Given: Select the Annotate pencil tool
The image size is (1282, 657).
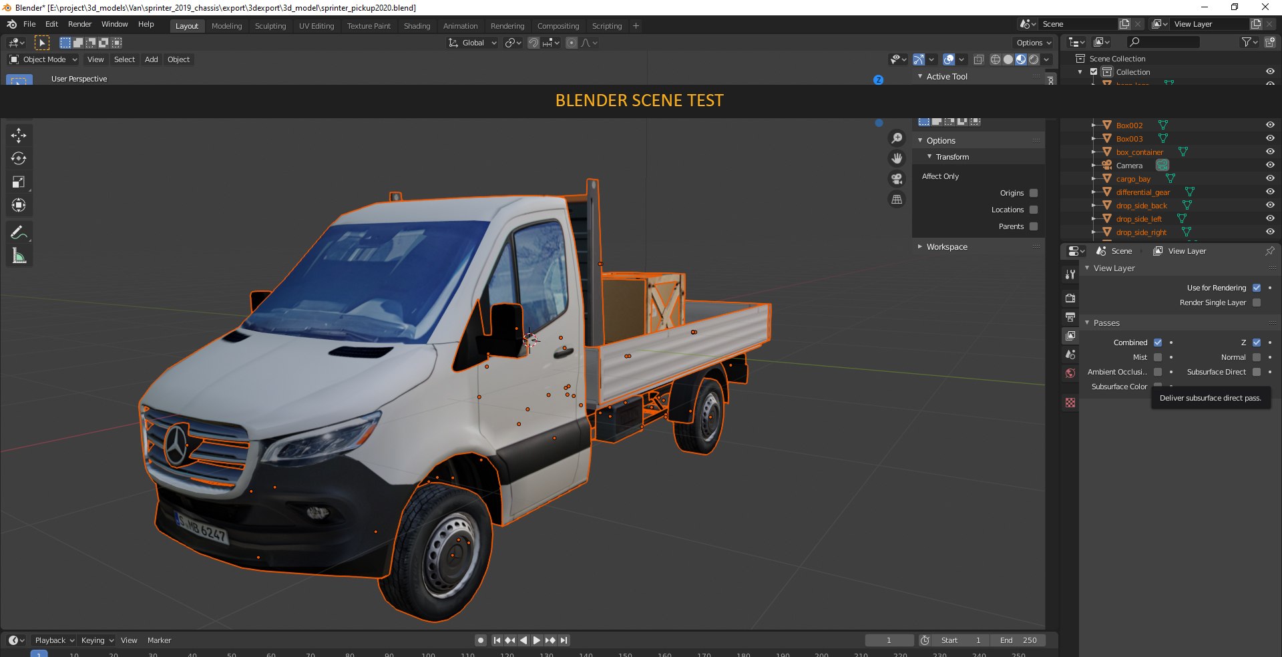Looking at the screenshot, I should (x=19, y=232).
